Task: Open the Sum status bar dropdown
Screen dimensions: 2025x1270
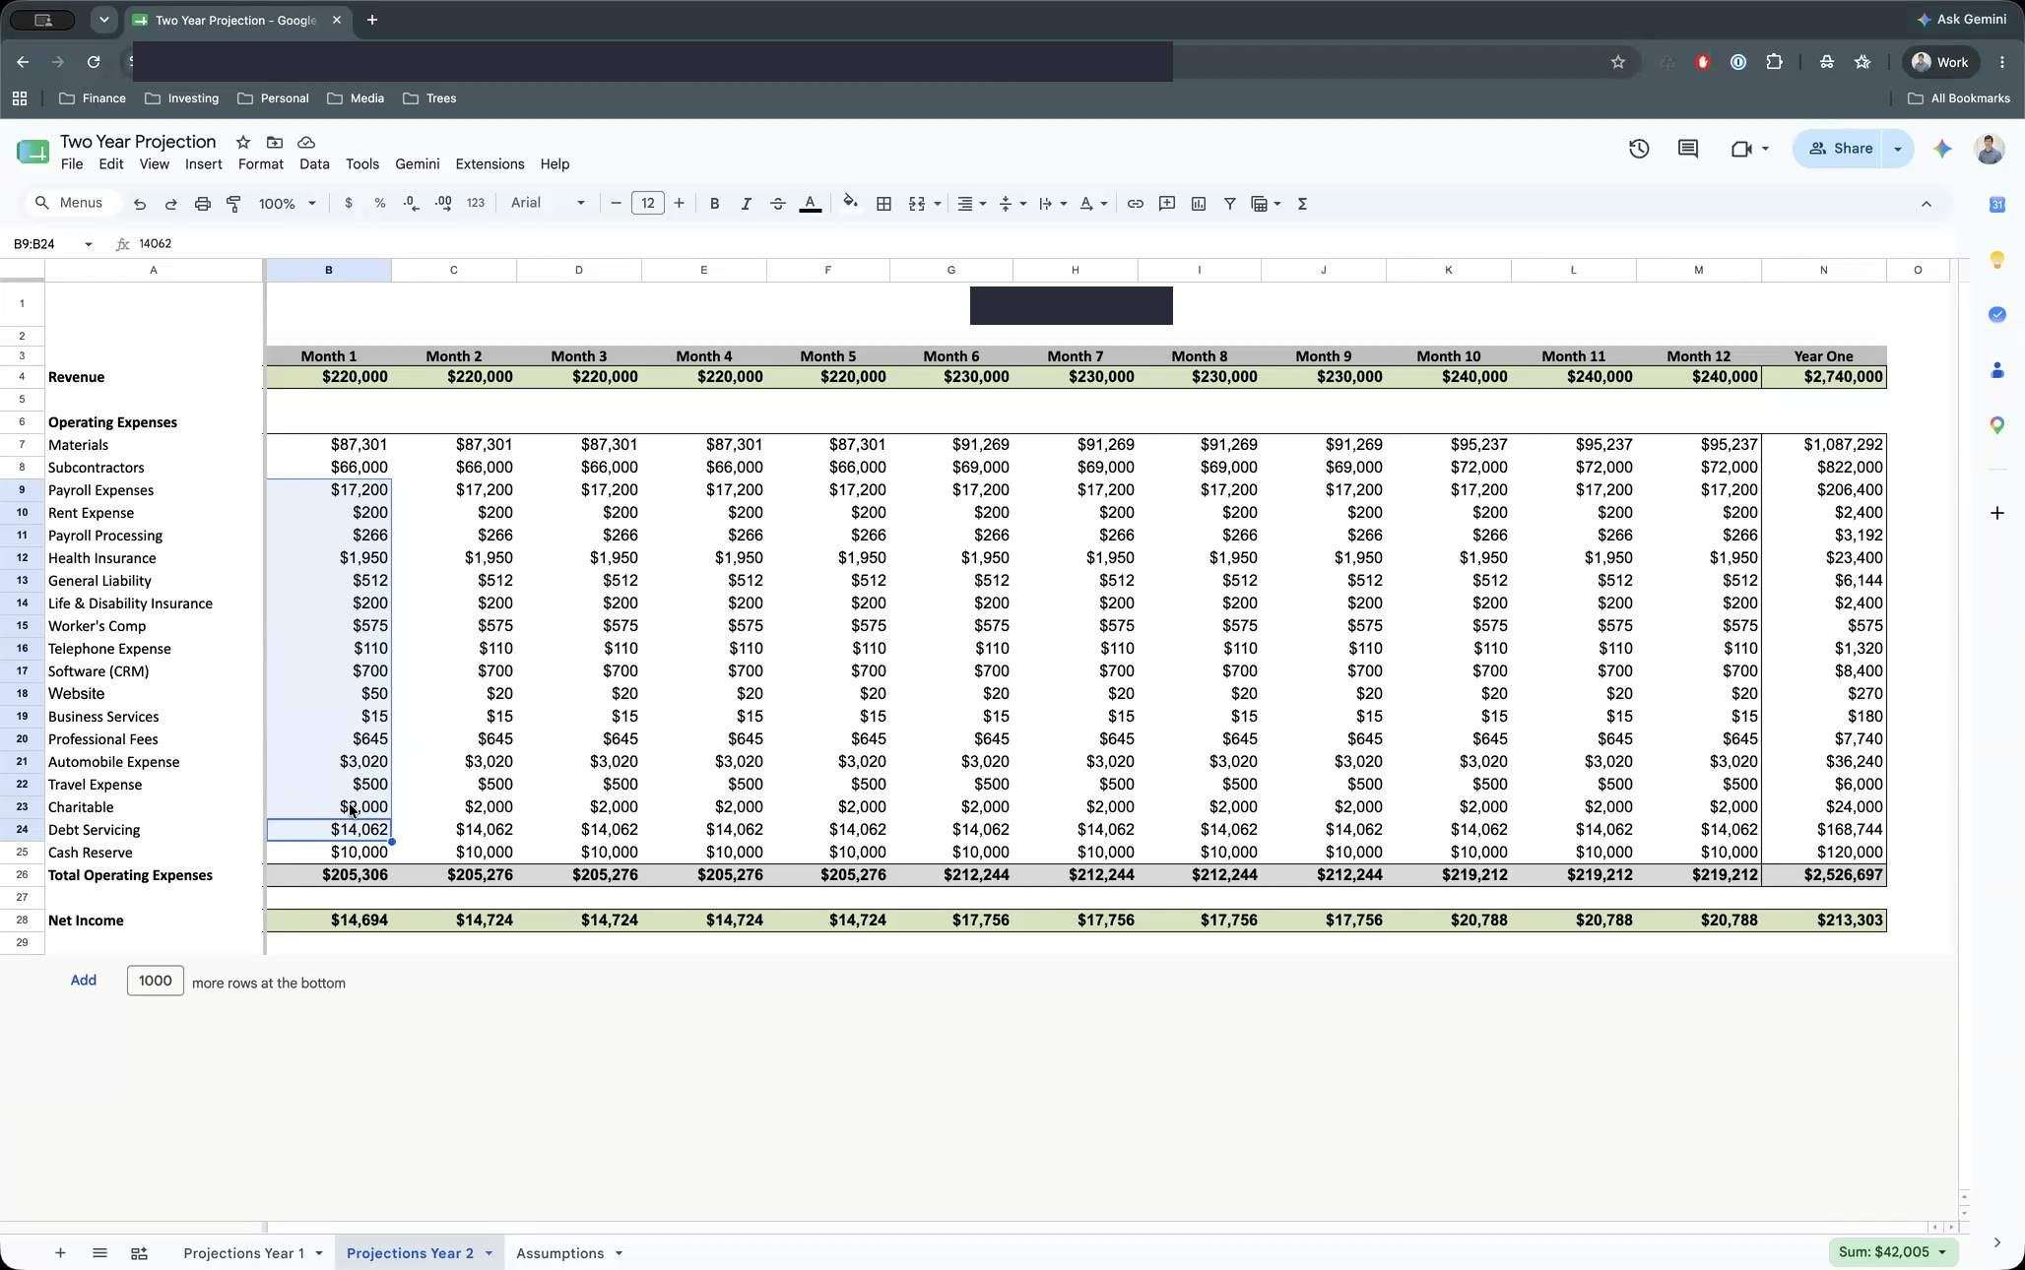Action: click(x=1892, y=1252)
